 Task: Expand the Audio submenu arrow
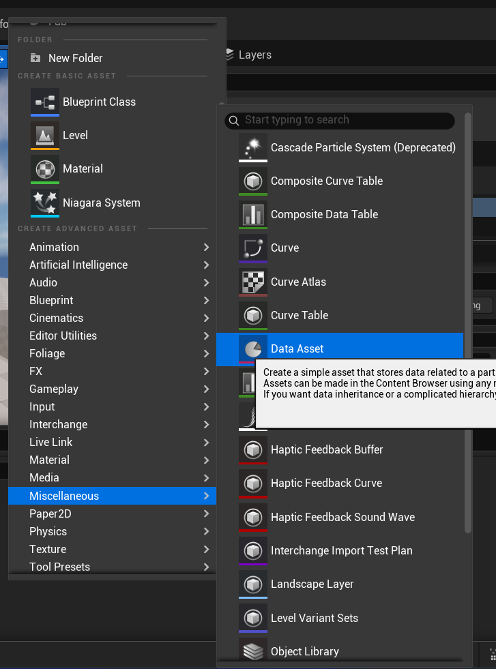click(207, 283)
